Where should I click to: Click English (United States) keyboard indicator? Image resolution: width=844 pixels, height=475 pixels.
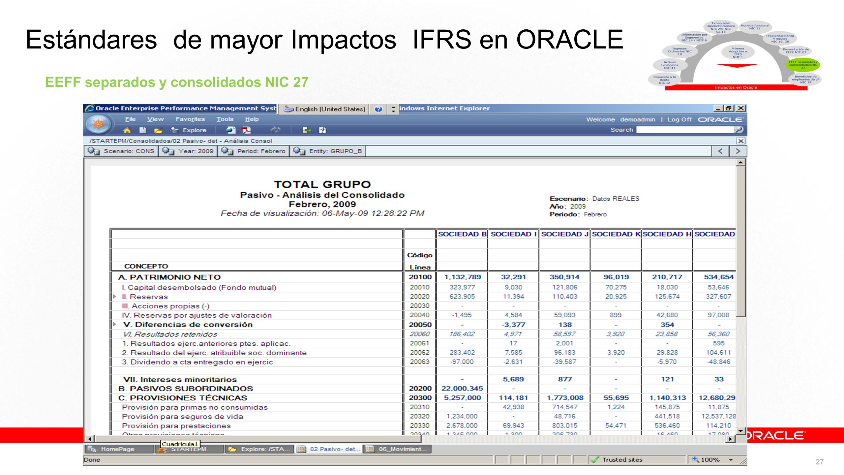coord(324,109)
